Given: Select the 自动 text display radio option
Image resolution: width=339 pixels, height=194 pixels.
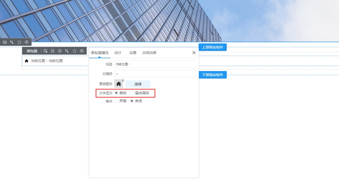Looking at the screenshot, I should coord(116,93).
